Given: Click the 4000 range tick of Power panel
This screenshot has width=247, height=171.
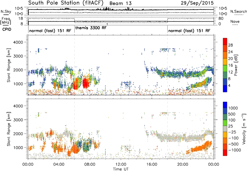Looking at the screenshot, I should (x=18, y=42).
